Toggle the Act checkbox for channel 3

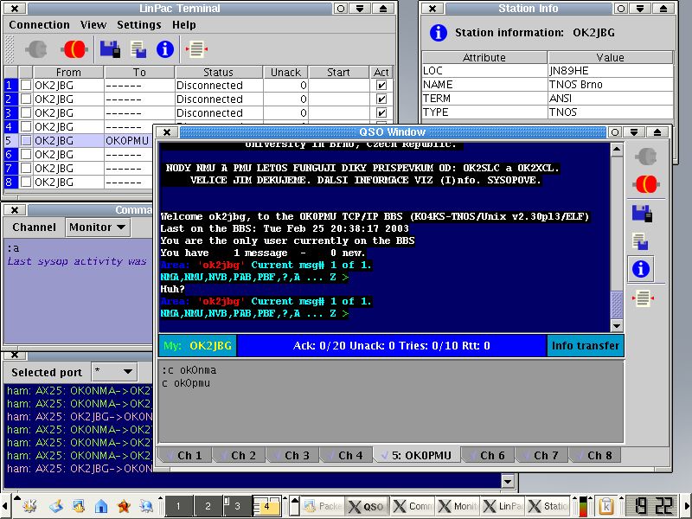coord(381,112)
